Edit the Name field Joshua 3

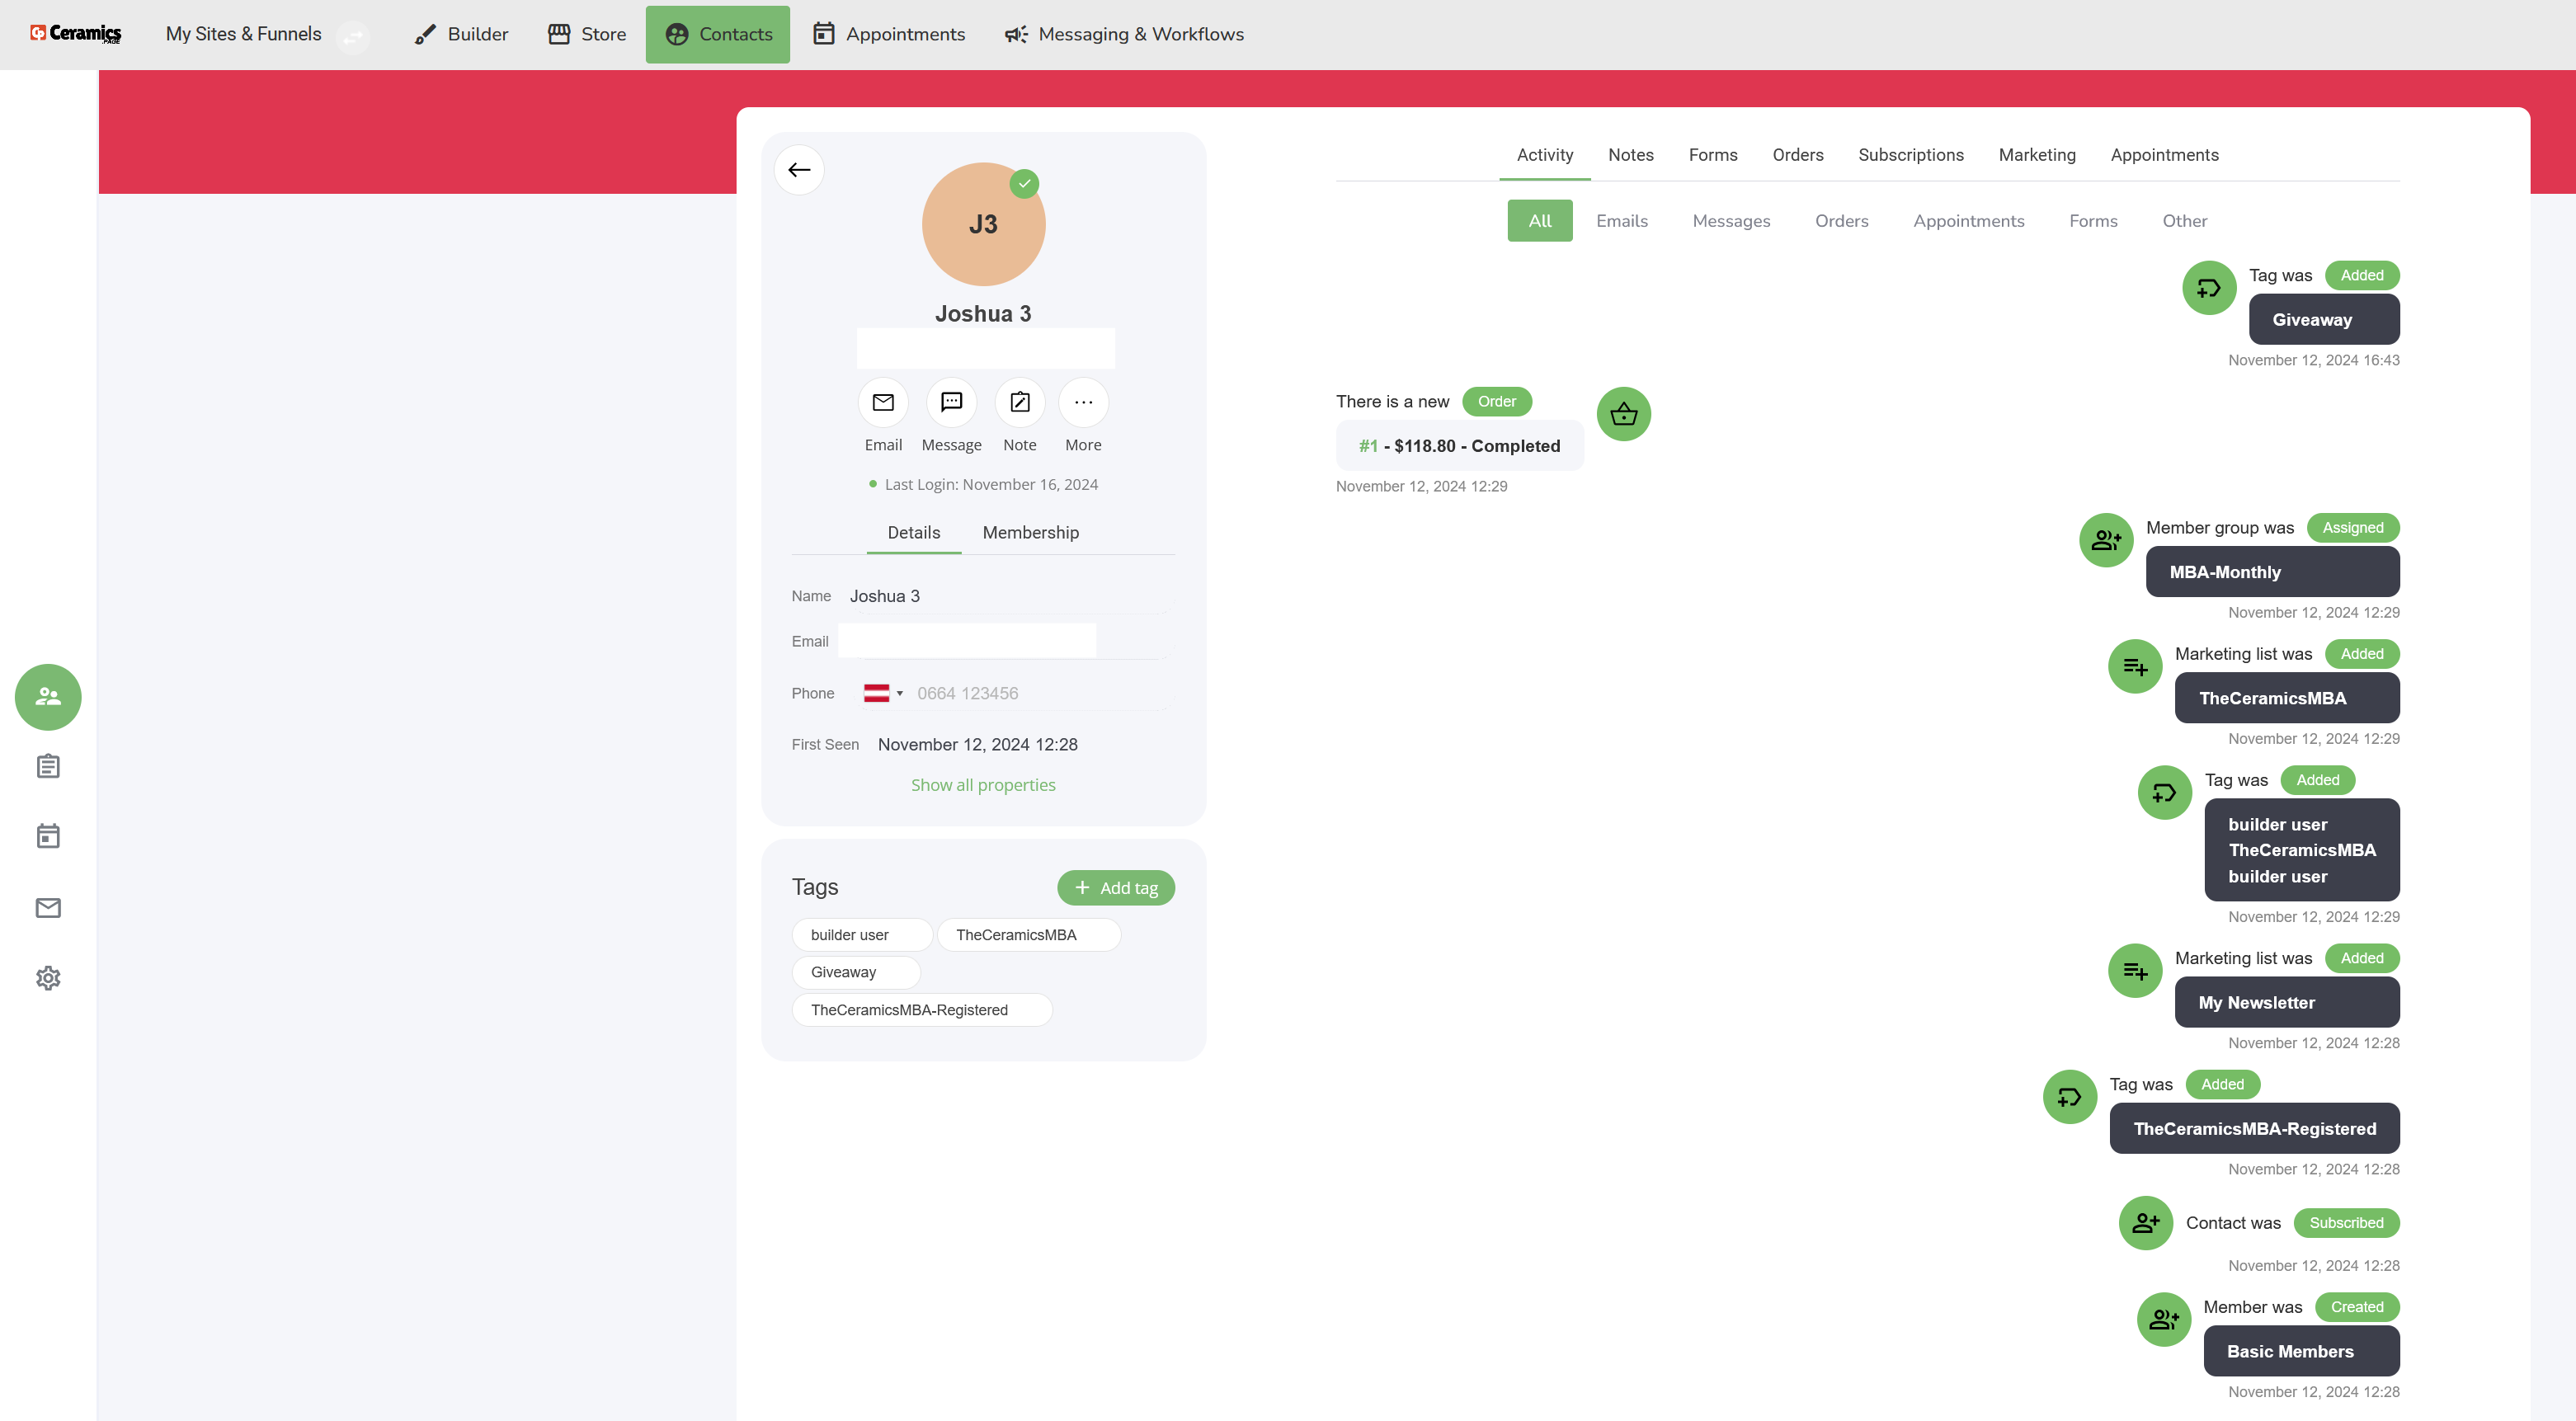pyautogui.click(x=1007, y=596)
